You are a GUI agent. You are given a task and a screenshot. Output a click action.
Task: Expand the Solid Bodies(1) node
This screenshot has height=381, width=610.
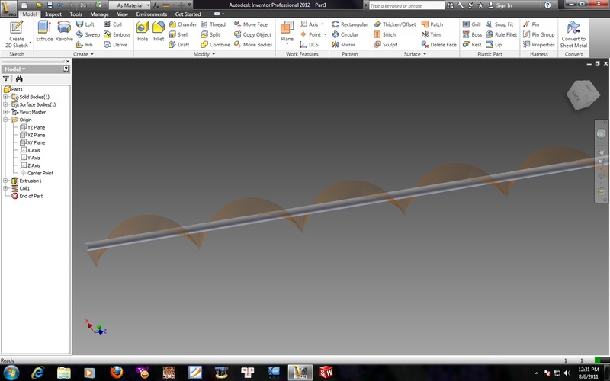pos(5,97)
